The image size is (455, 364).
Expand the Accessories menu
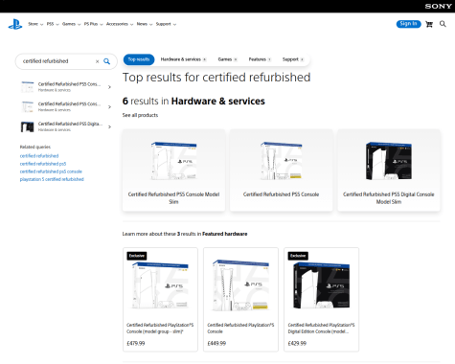(x=120, y=24)
